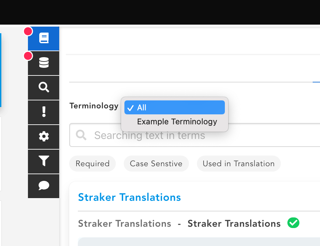Click the magnifier icon inside the search field
Screen dimensions: 320x246
(x=81, y=135)
